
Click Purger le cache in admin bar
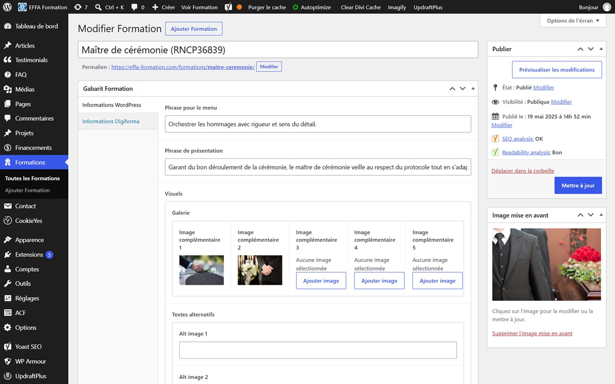coord(267,7)
